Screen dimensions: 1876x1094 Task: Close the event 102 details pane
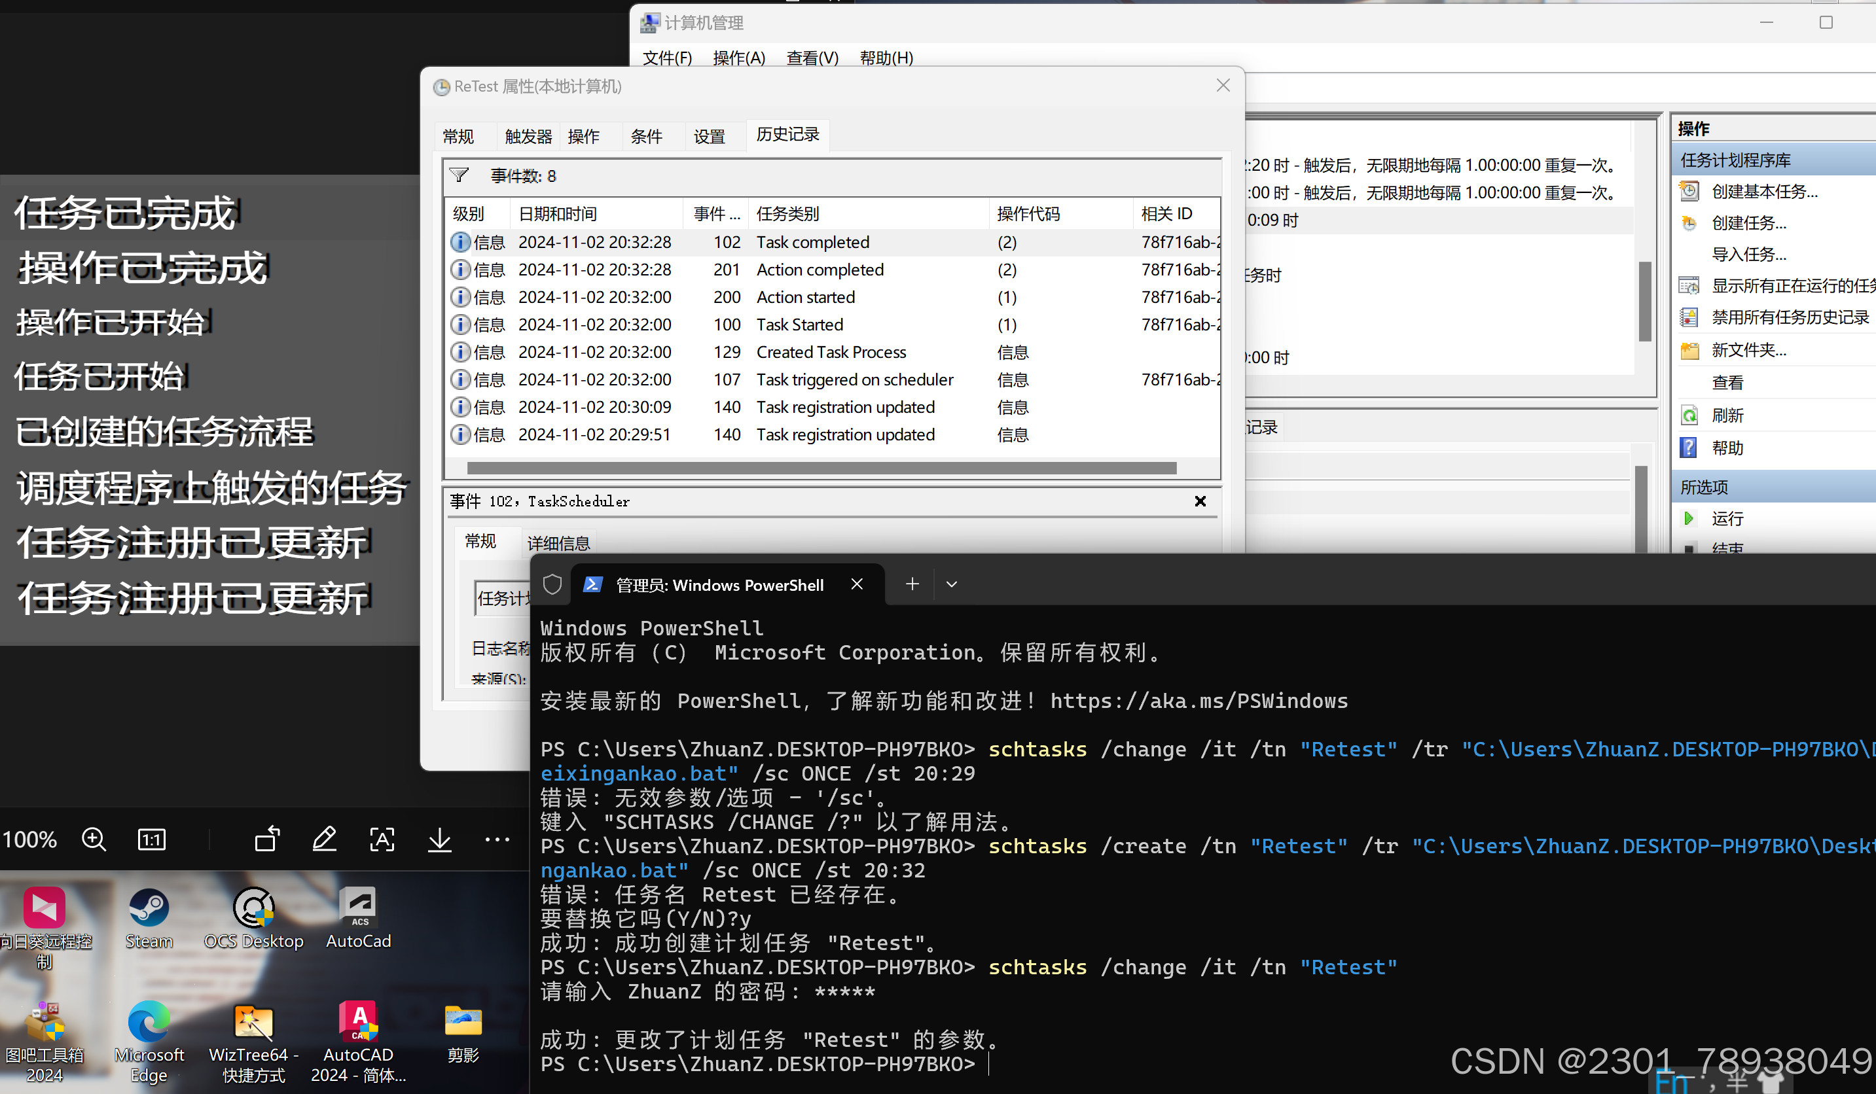pyautogui.click(x=1200, y=501)
